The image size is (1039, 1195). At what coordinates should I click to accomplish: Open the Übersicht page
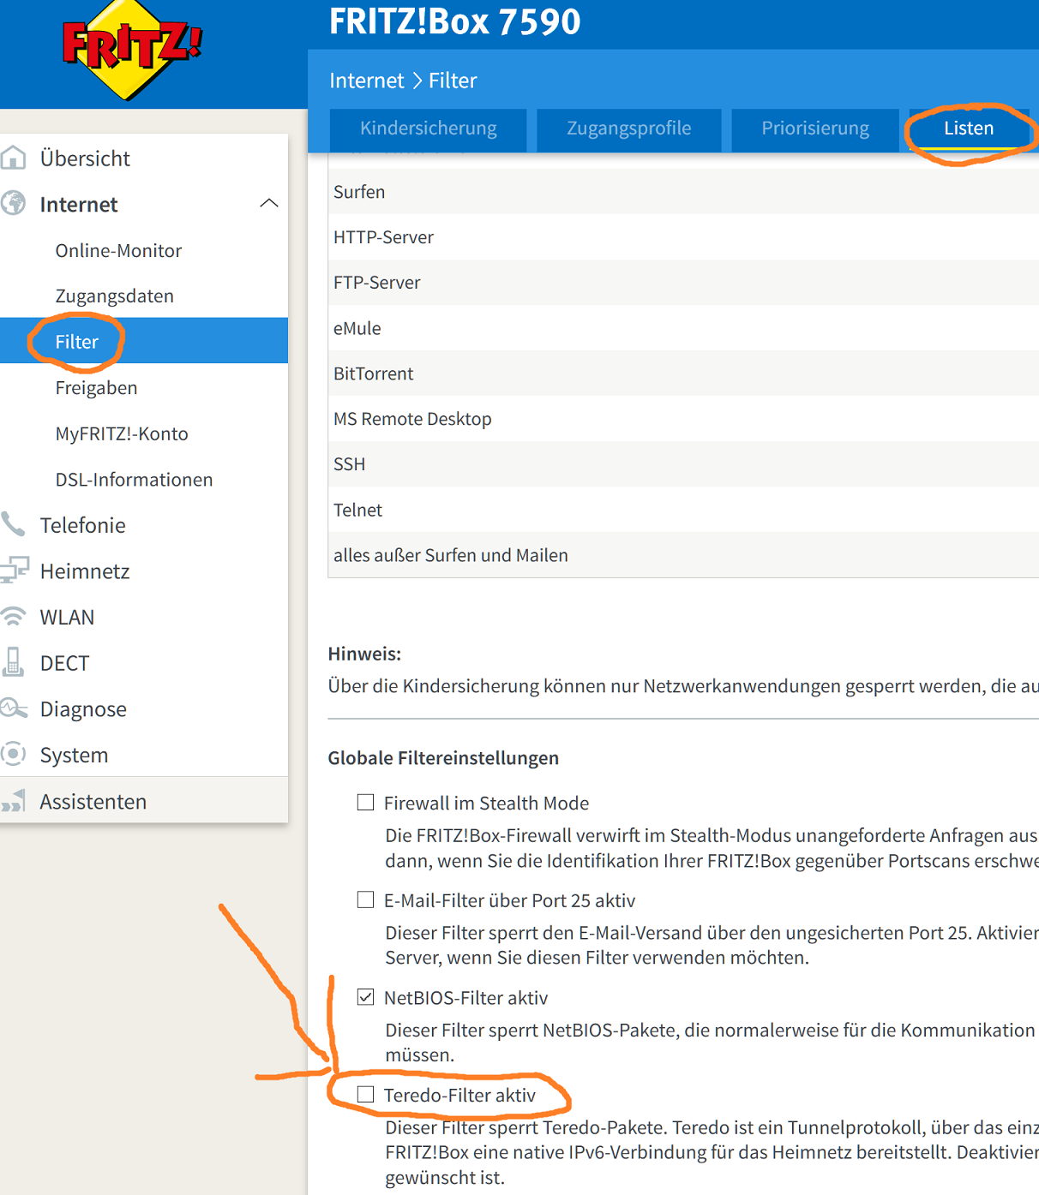85,158
